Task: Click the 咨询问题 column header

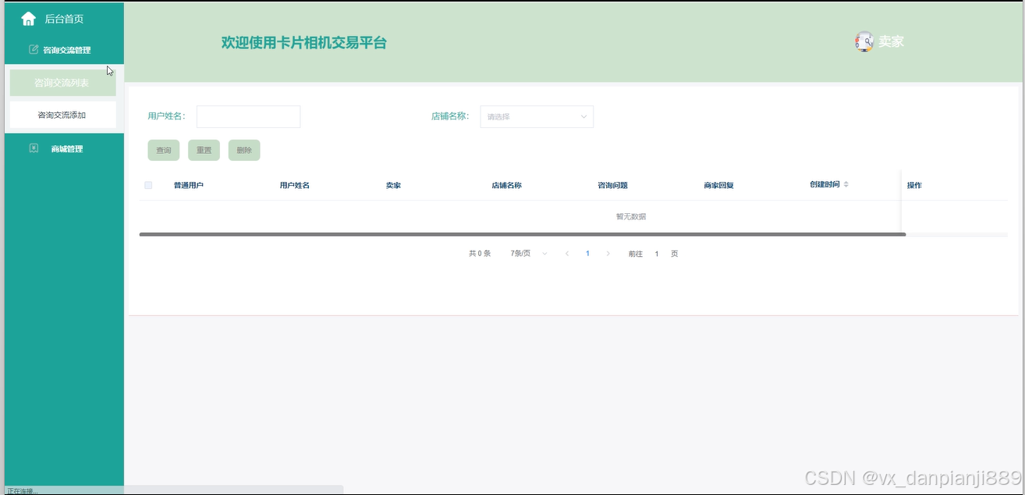Action: (x=612, y=185)
